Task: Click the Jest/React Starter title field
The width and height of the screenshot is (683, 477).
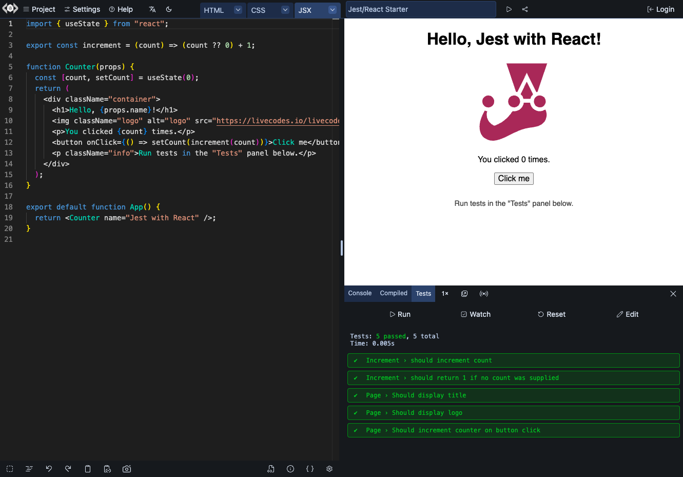Action: click(421, 9)
